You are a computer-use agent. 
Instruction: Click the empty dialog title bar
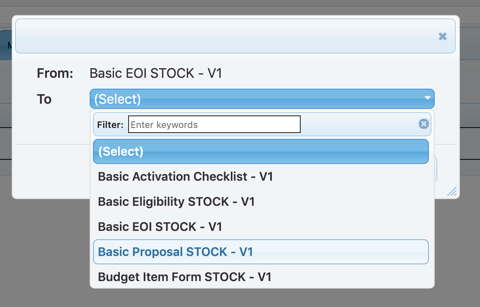[226, 36]
